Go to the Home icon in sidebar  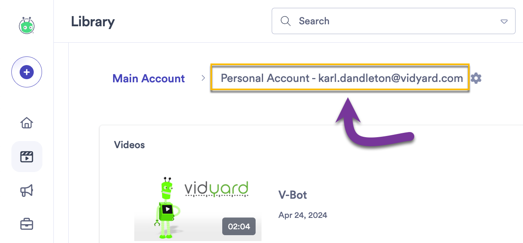point(26,123)
